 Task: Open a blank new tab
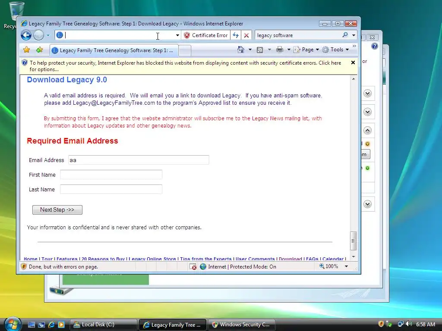pyautogui.click(x=185, y=51)
